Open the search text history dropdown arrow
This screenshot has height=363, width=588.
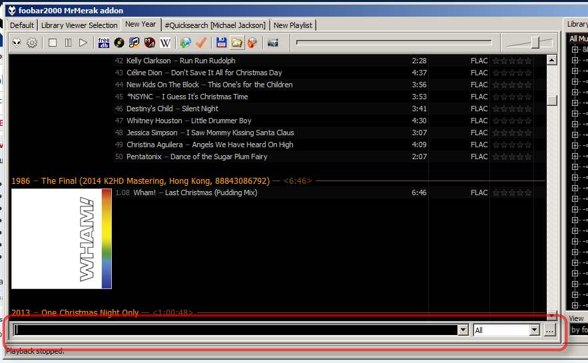(x=463, y=330)
